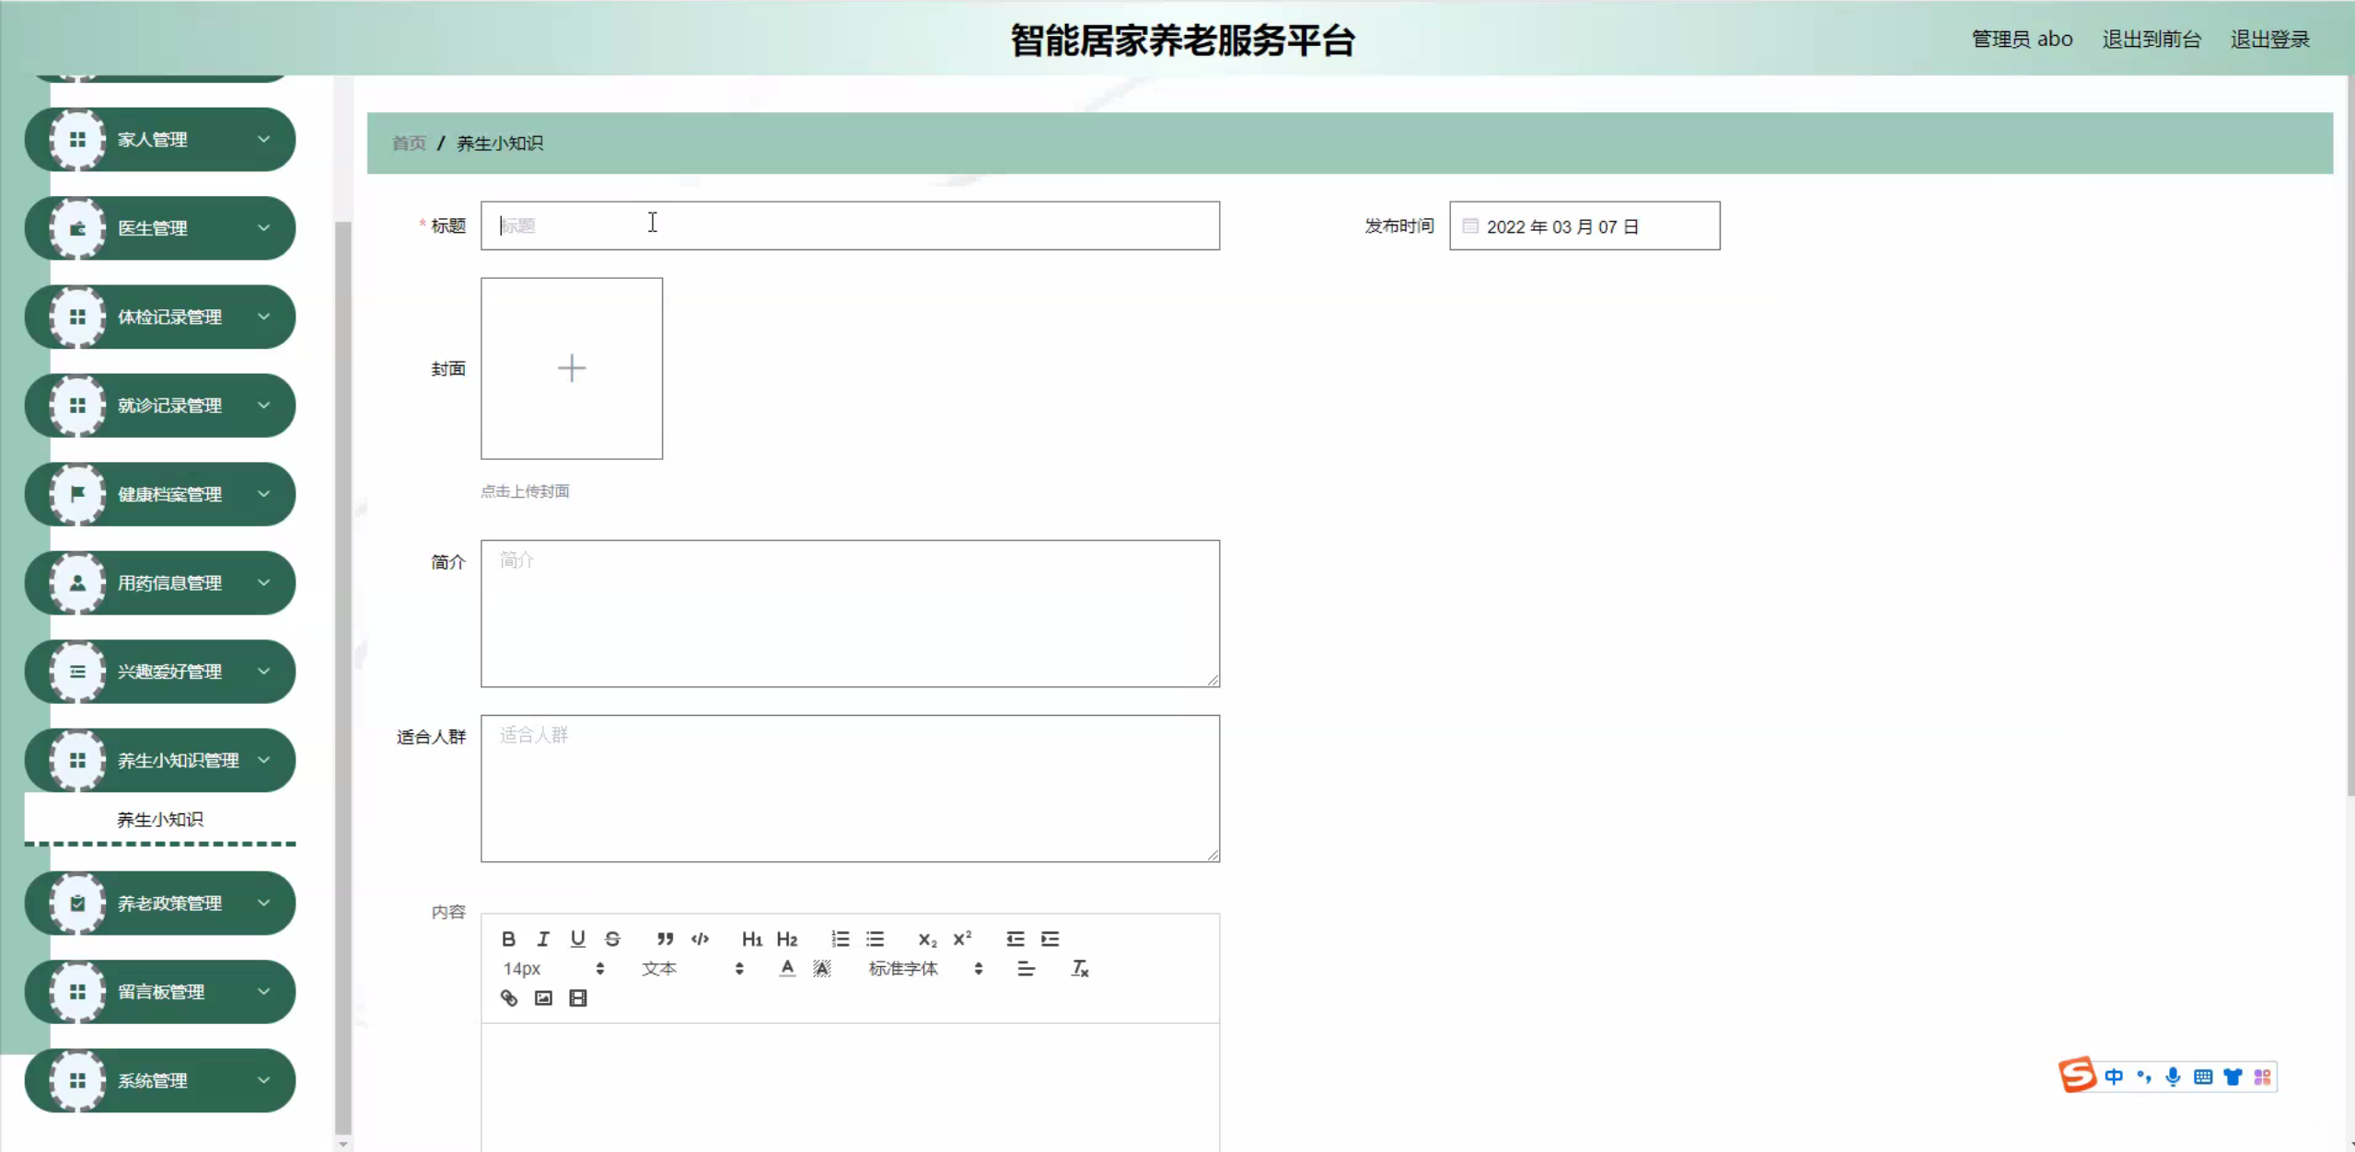Go to 首页 via the breadcrumb

[409, 144]
